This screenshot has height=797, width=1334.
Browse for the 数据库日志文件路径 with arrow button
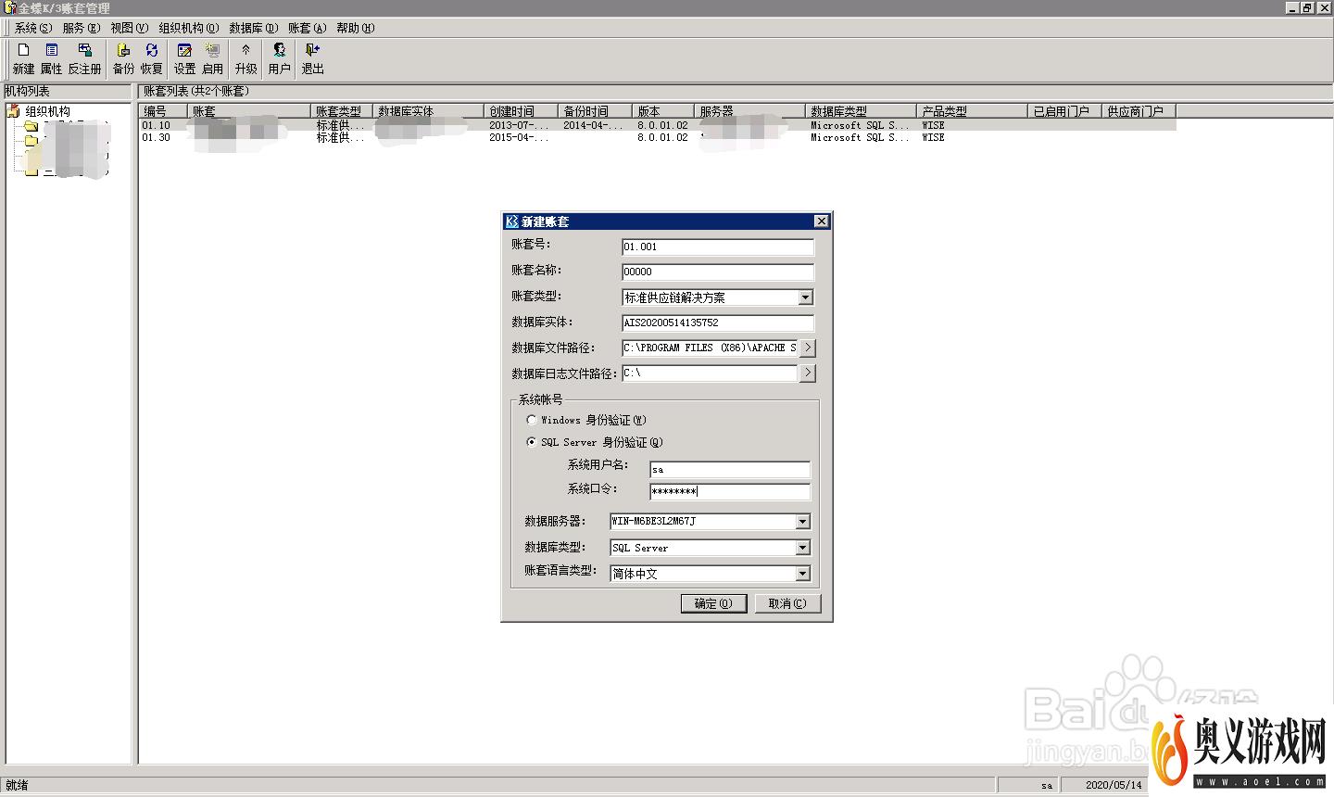808,373
